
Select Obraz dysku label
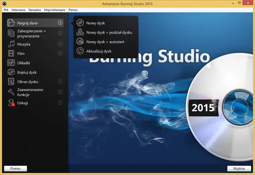[x=27, y=82]
